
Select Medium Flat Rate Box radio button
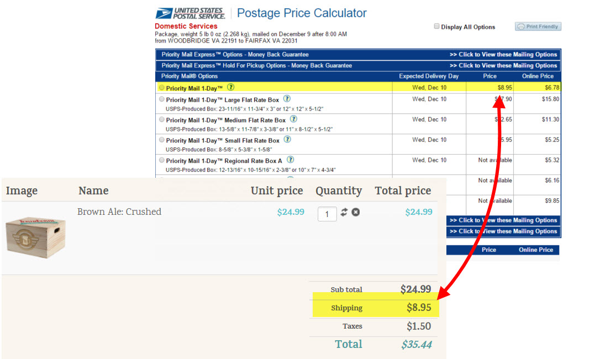(x=161, y=120)
